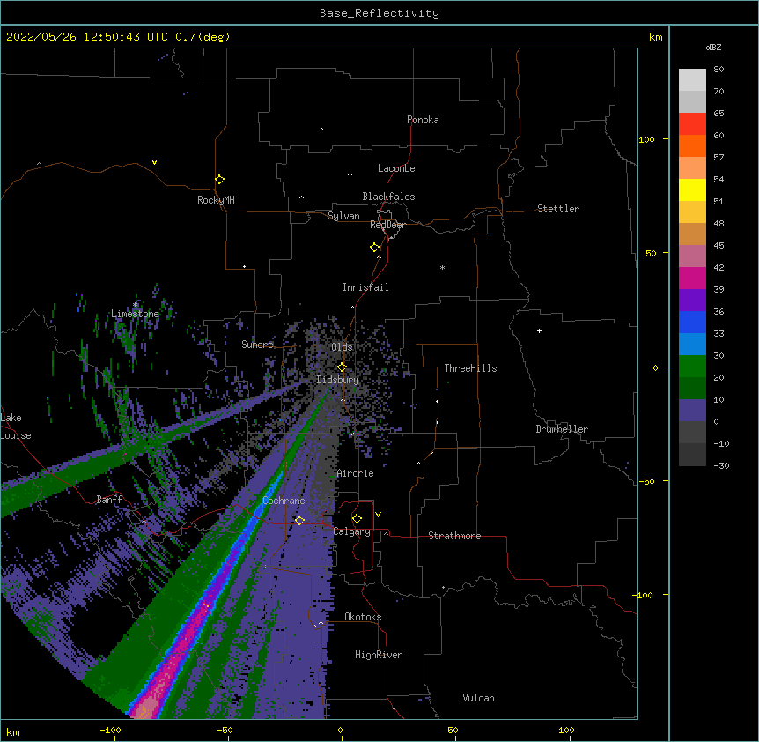This screenshot has width=759, height=742.
Task: Click the yellow diamond marker below Cochrane
Action: [x=299, y=520]
